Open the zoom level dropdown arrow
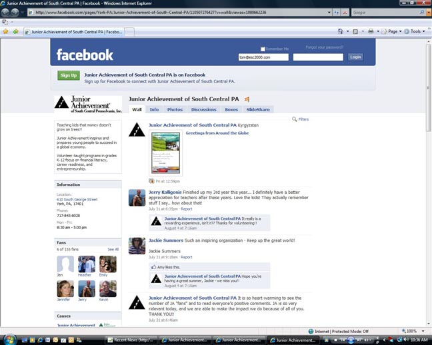This screenshot has width=432, height=345. click(x=423, y=331)
